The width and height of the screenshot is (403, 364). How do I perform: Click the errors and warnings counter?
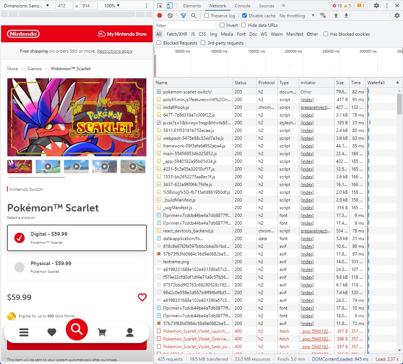coord(342,6)
